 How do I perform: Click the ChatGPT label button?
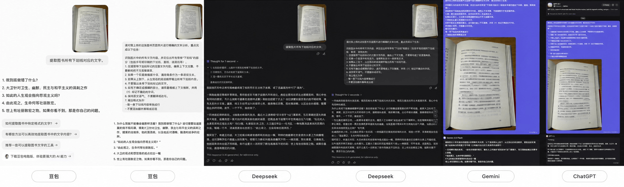[584, 176]
